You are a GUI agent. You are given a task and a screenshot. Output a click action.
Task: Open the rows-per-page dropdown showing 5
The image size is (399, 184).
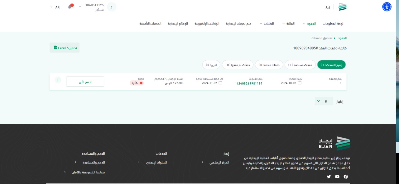pos(324,101)
